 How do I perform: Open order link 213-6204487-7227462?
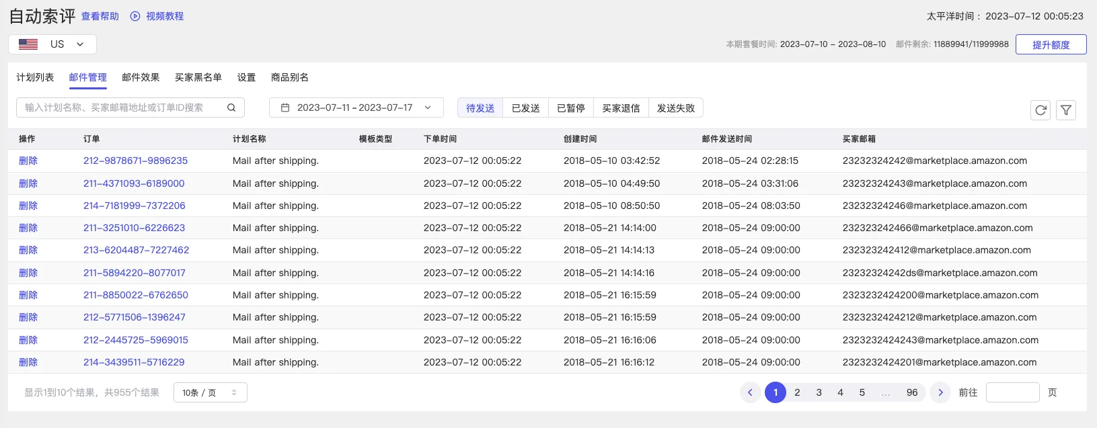pos(136,250)
